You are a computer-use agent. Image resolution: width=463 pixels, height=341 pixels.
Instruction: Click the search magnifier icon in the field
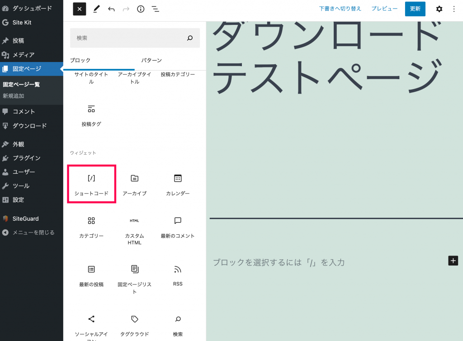coord(190,38)
